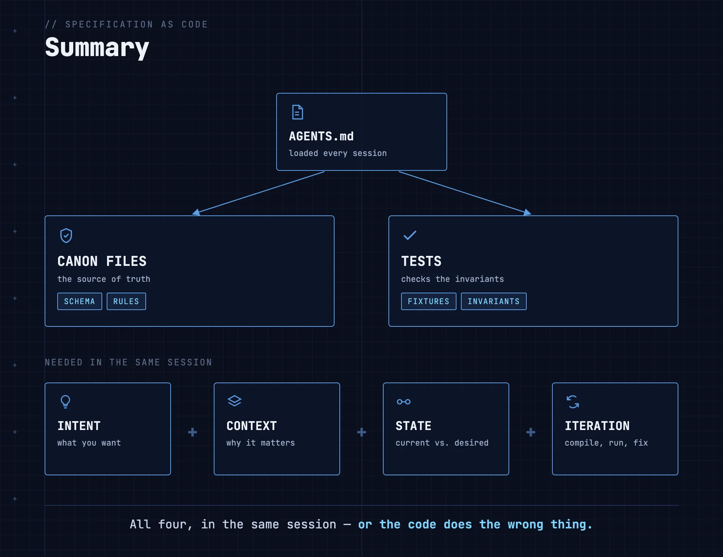Click 'what you want' text
This screenshot has height=557, width=723.
click(89, 443)
